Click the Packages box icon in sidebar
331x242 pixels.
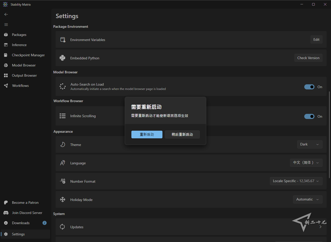pos(6,35)
